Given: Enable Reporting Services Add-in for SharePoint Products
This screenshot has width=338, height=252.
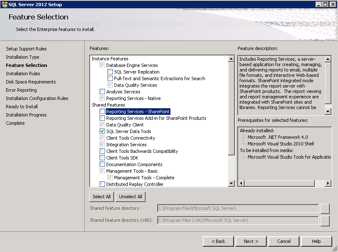Looking at the screenshot, I should pos(102,118).
